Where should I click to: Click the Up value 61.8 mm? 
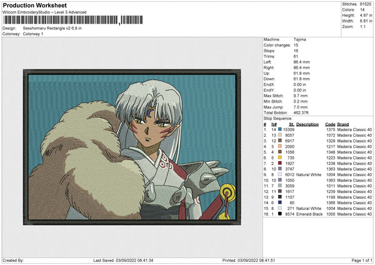pyautogui.click(x=302, y=73)
